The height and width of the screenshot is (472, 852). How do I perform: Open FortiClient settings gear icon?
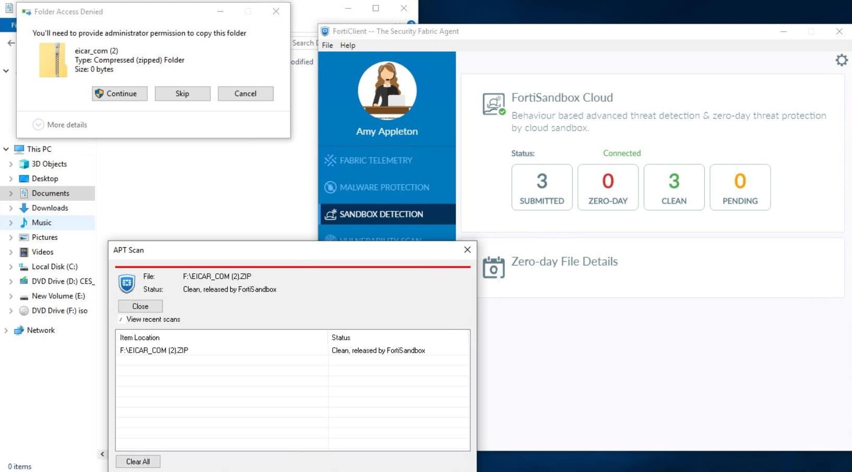coord(841,60)
